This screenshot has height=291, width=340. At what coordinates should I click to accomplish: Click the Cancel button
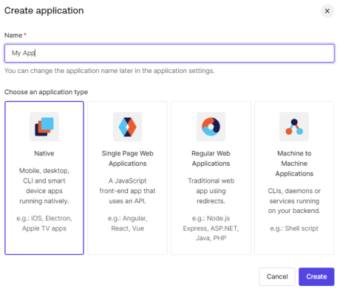(277, 276)
